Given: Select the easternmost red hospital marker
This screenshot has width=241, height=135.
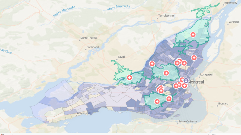Looking at the screenshot, I should pos(194,58).
